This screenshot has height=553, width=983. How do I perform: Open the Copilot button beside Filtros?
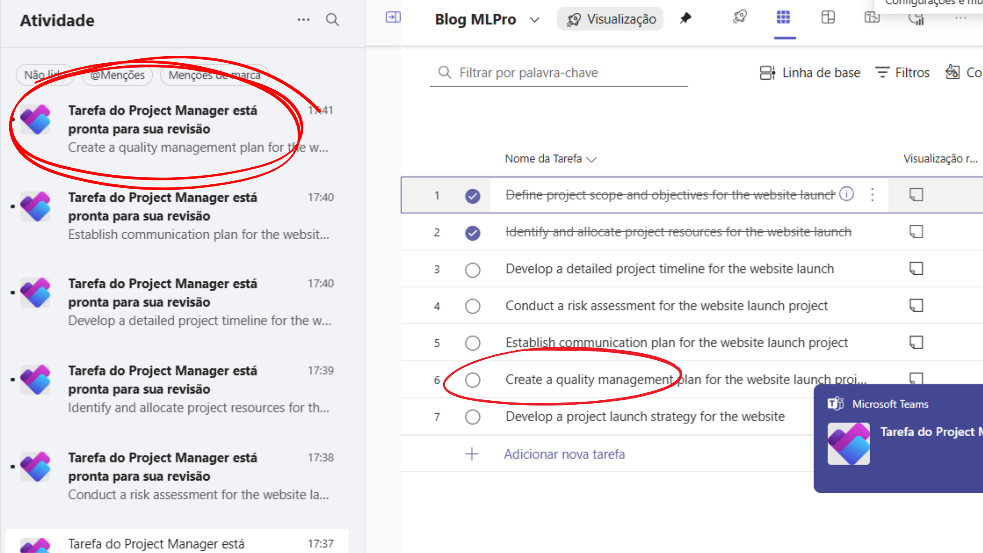click(x=964, y=72)
